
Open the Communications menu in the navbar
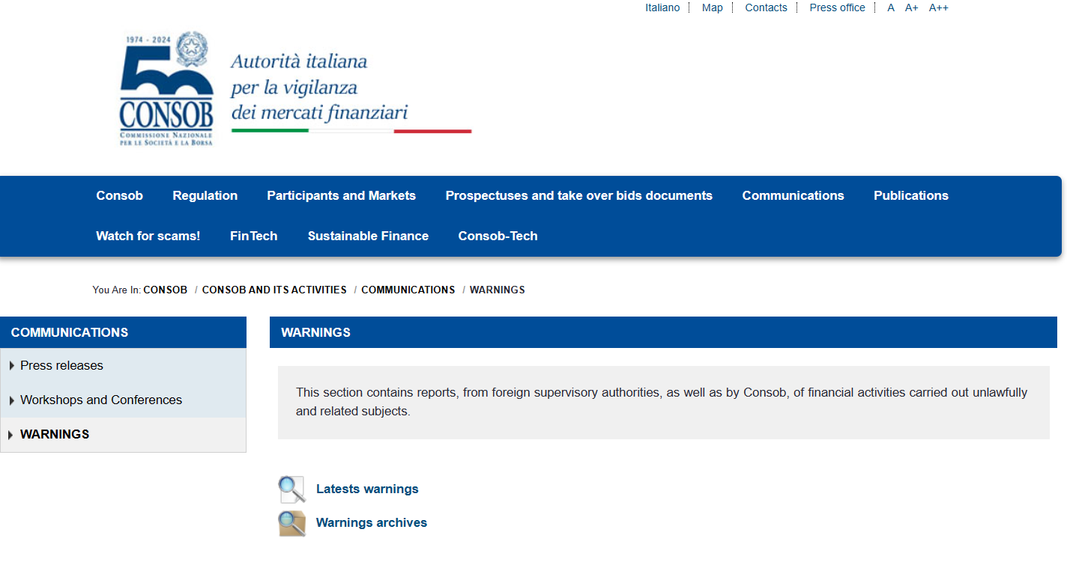pos(793,195)
